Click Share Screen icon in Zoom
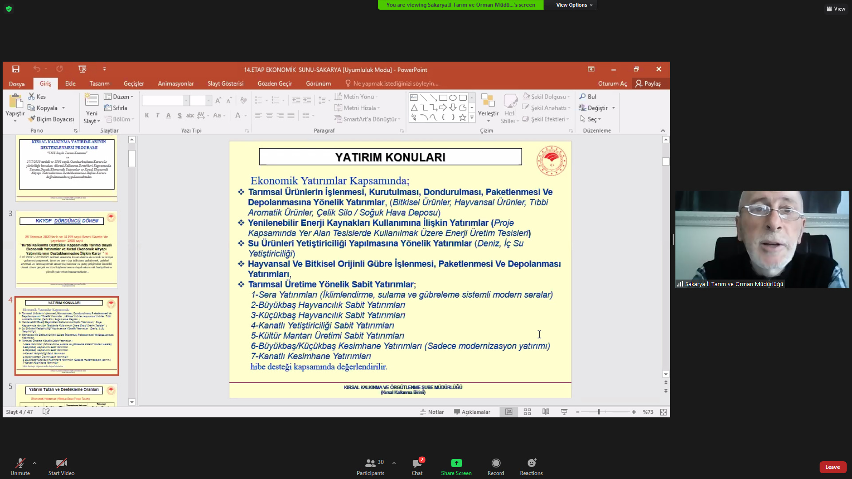Screen dimensions: 852x479 [456, 463]
